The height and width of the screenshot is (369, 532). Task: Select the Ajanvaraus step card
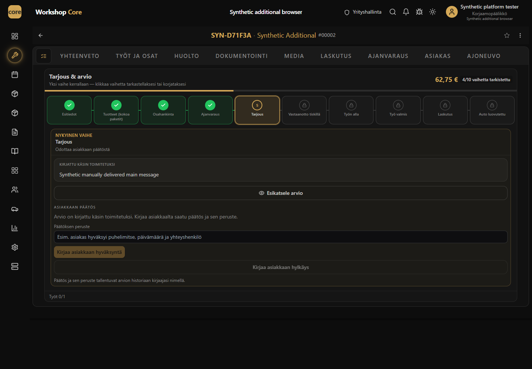pos(210,110)
